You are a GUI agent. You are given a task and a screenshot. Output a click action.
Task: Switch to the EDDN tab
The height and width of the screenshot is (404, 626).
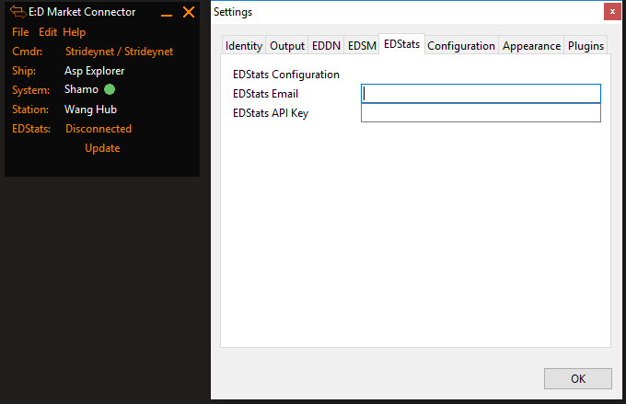point(326,45)
